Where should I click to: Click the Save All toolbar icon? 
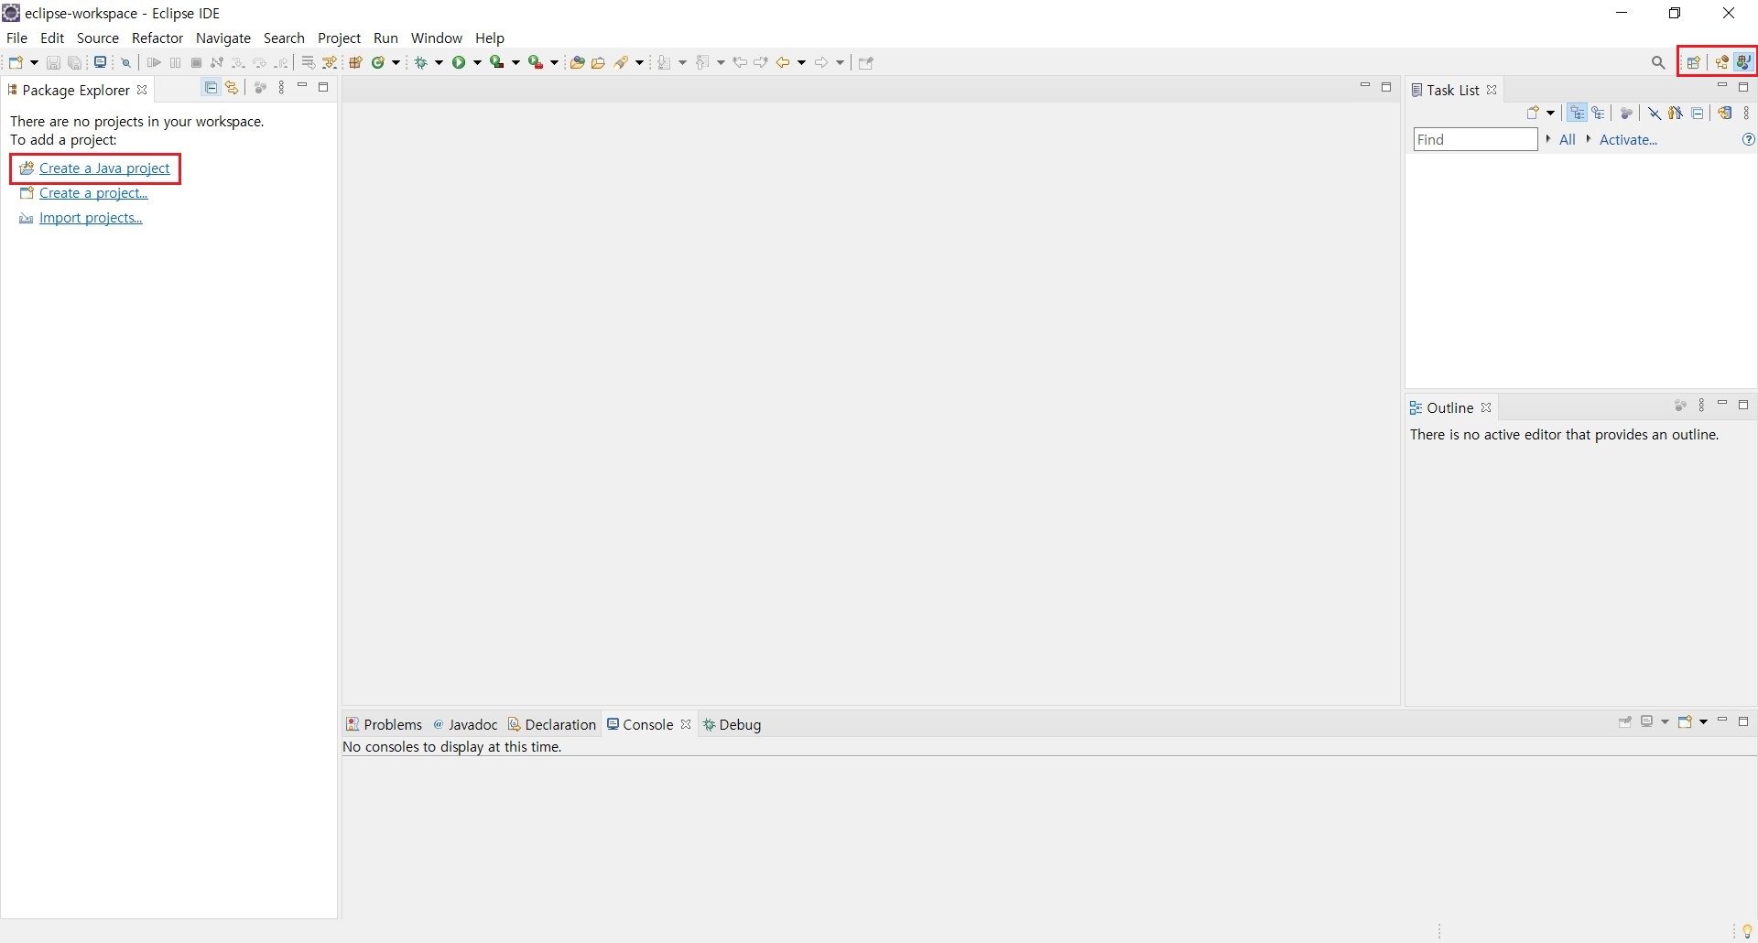pyautogui.click(x=75, y=62)
